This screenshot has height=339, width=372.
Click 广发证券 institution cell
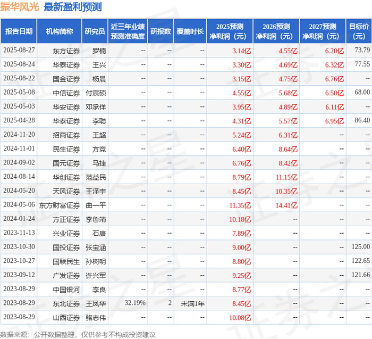tap(66, 275)
